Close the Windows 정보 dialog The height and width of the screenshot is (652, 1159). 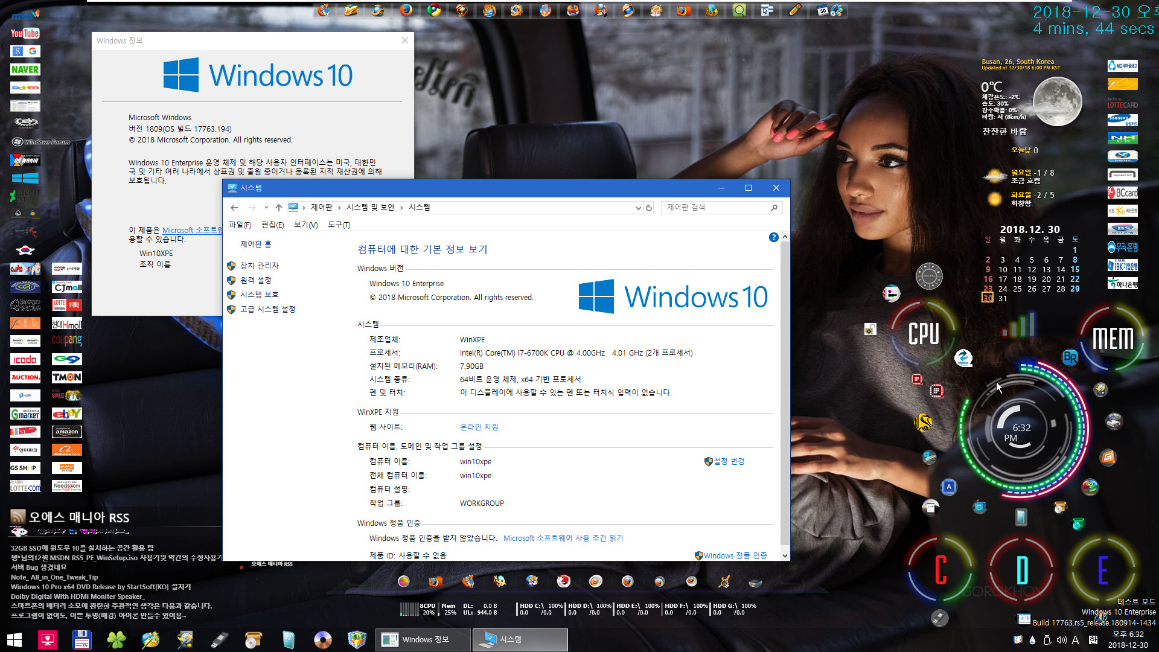(405, 40)
